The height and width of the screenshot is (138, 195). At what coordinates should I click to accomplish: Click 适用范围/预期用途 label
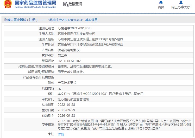point(41,72)
